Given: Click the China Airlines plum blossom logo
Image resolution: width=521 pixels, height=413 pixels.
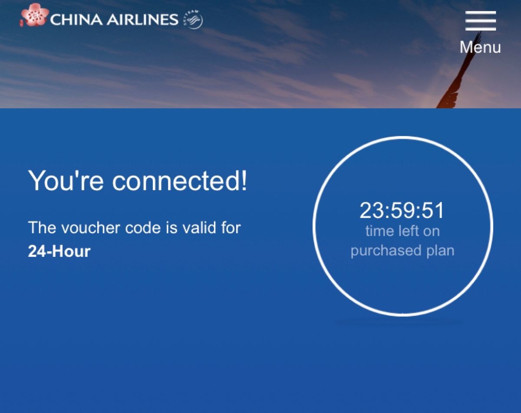Looking at the screenshot, I should 35,15.
